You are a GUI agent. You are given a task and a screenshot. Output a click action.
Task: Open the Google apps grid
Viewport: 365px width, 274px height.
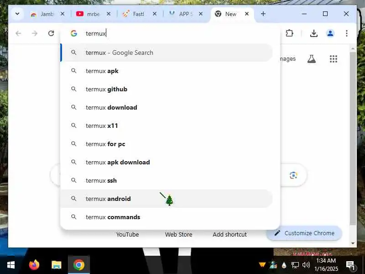pos(334,59)
